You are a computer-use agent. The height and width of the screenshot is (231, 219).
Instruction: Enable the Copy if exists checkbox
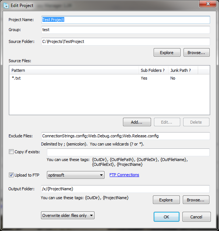click(11, 152)
